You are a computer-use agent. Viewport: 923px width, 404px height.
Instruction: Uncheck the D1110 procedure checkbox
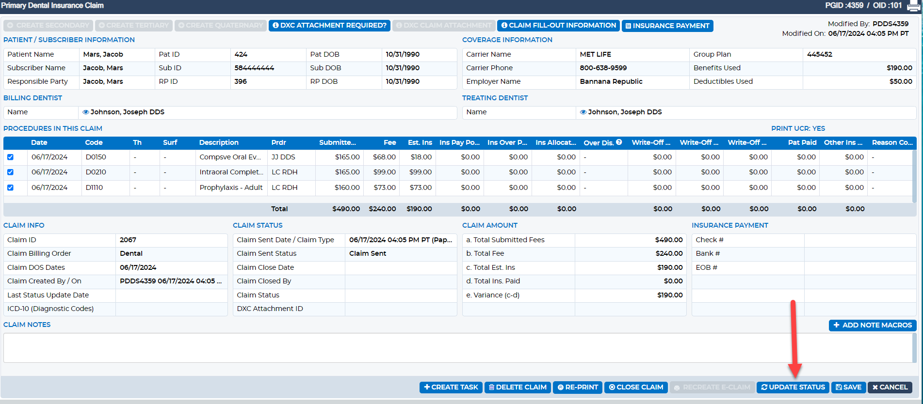click(x=10, y=187)
